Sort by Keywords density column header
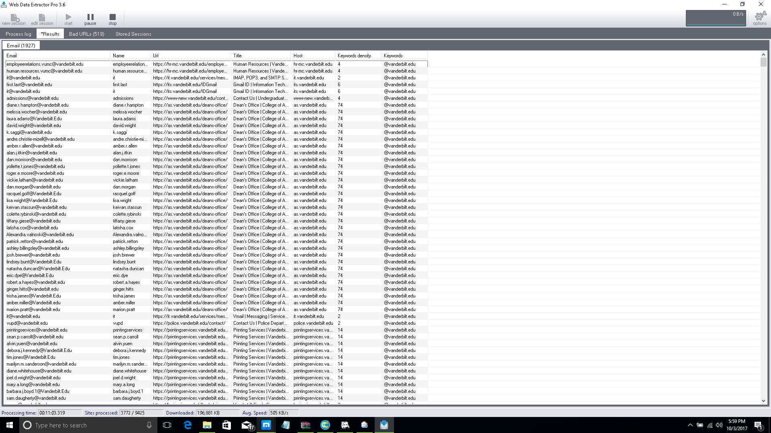 [357, 56]
